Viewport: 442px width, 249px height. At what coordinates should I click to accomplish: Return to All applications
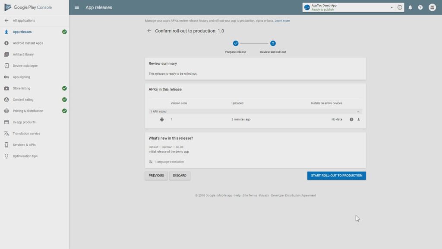tap(24, 20)
